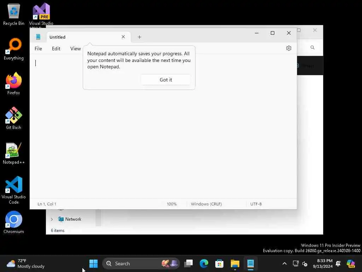Select Visual Studio Code desktop shortcut
362x272 pixels.
click(x=14, y=190)
